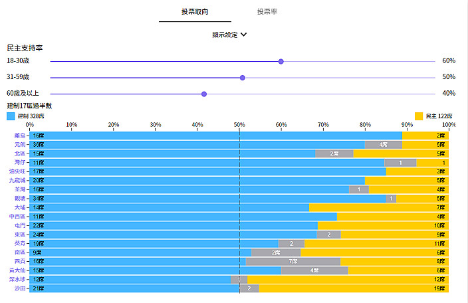Open the 元朗 district link
This screenshot has width=468, height=303.
pos(20,145)
